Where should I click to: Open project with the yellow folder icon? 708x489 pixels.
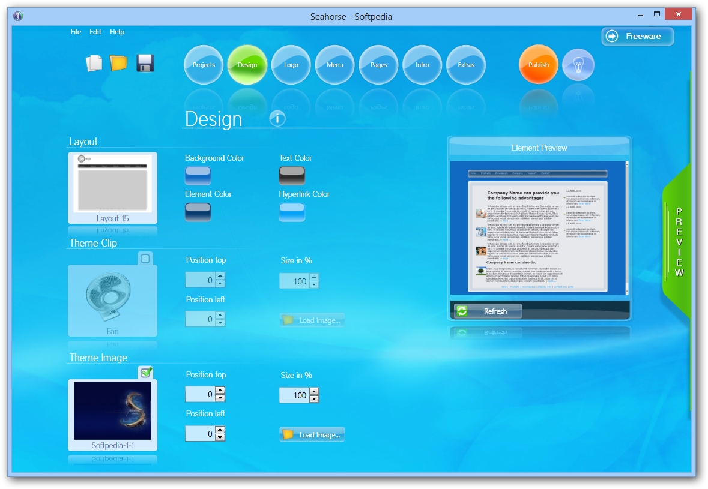118,63
